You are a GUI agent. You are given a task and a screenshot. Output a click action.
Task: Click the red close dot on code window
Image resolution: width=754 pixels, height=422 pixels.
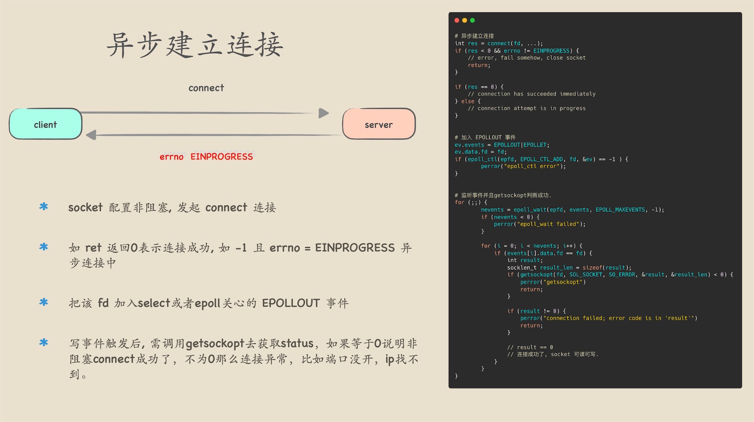tap(457, 20)
